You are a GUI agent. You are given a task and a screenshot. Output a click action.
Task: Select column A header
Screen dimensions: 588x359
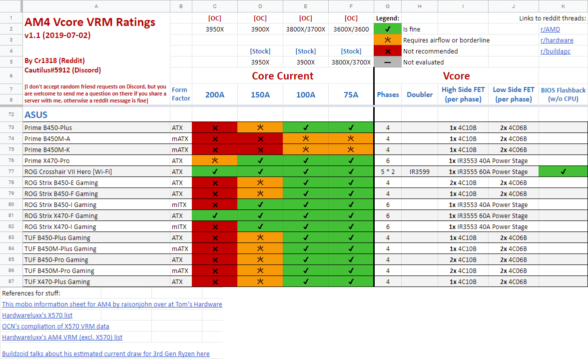coord(96,6)
